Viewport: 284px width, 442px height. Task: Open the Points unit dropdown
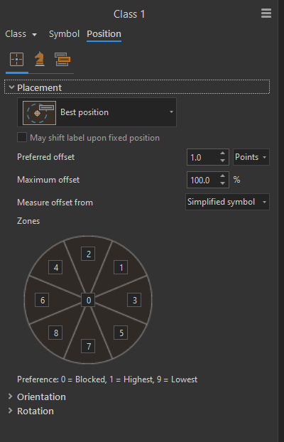pyautogui.click(x=251, y=157)
